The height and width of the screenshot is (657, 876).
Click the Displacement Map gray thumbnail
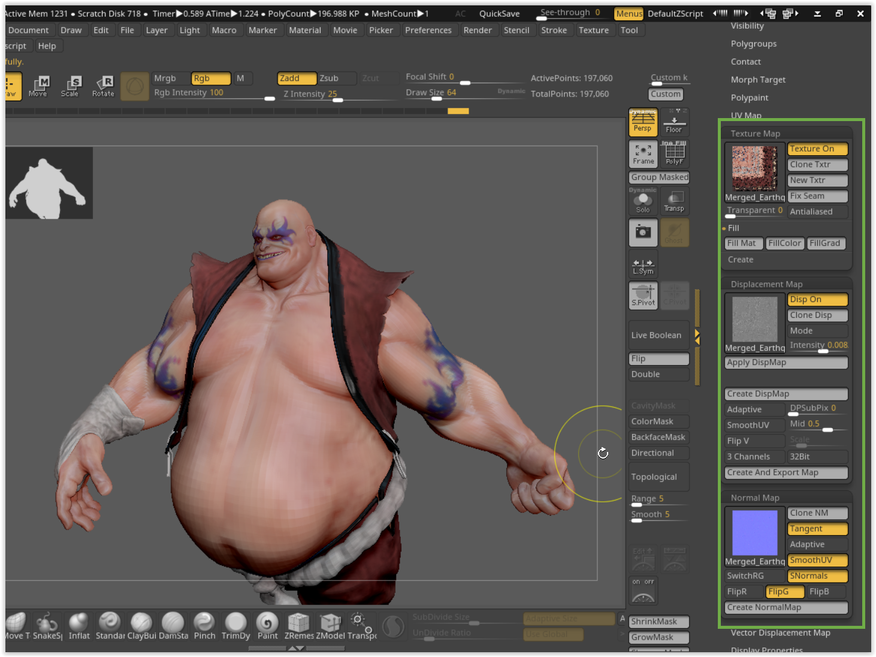point(754,318)
